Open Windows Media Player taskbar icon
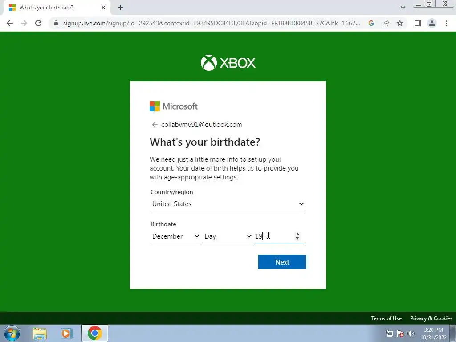Screen dimensions: 456x342 point(67,333)
